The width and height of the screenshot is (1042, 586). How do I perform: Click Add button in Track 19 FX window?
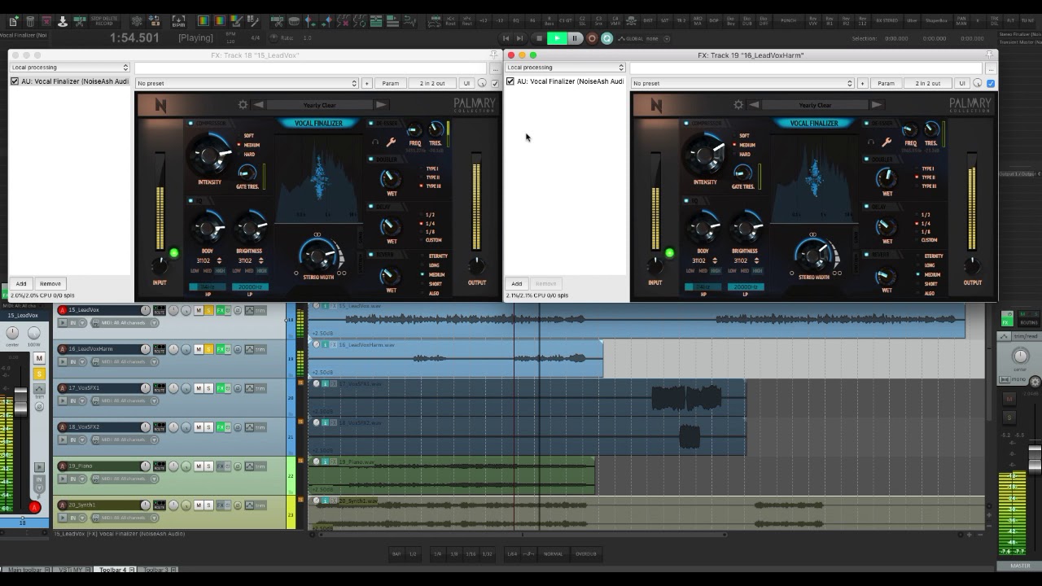click(517, 284)
